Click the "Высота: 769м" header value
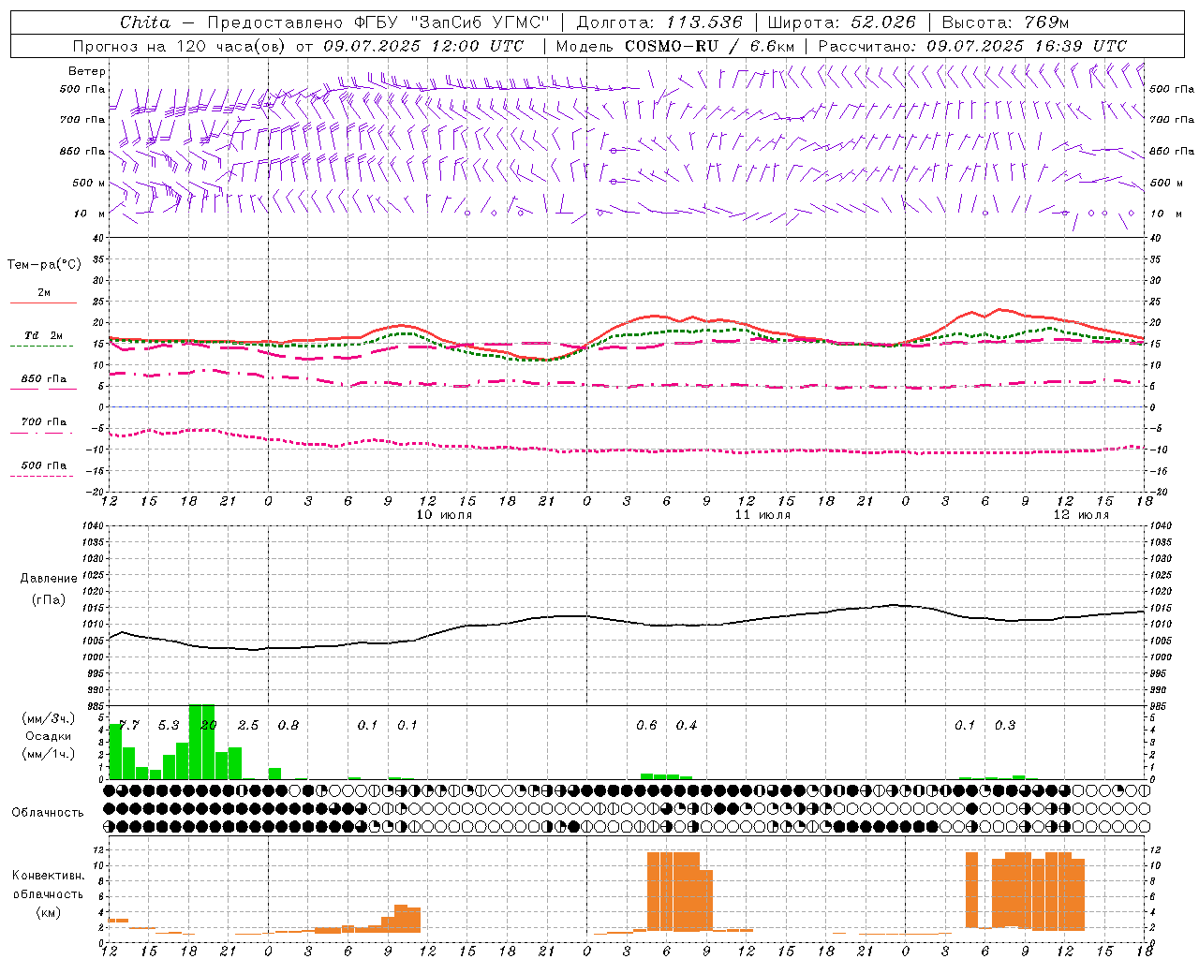The height and width of the screenshot is (959, 1199). [1005, 22]
